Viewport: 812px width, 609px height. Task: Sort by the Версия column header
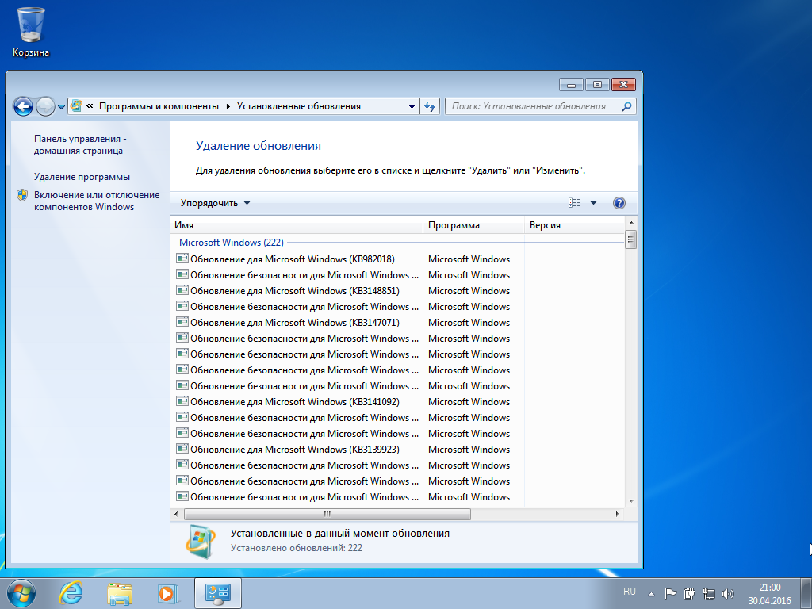(x=575, y=225)
